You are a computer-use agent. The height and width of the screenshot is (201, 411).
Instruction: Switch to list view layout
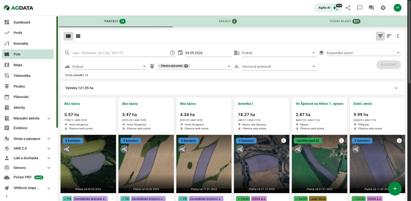coord(78,36)
